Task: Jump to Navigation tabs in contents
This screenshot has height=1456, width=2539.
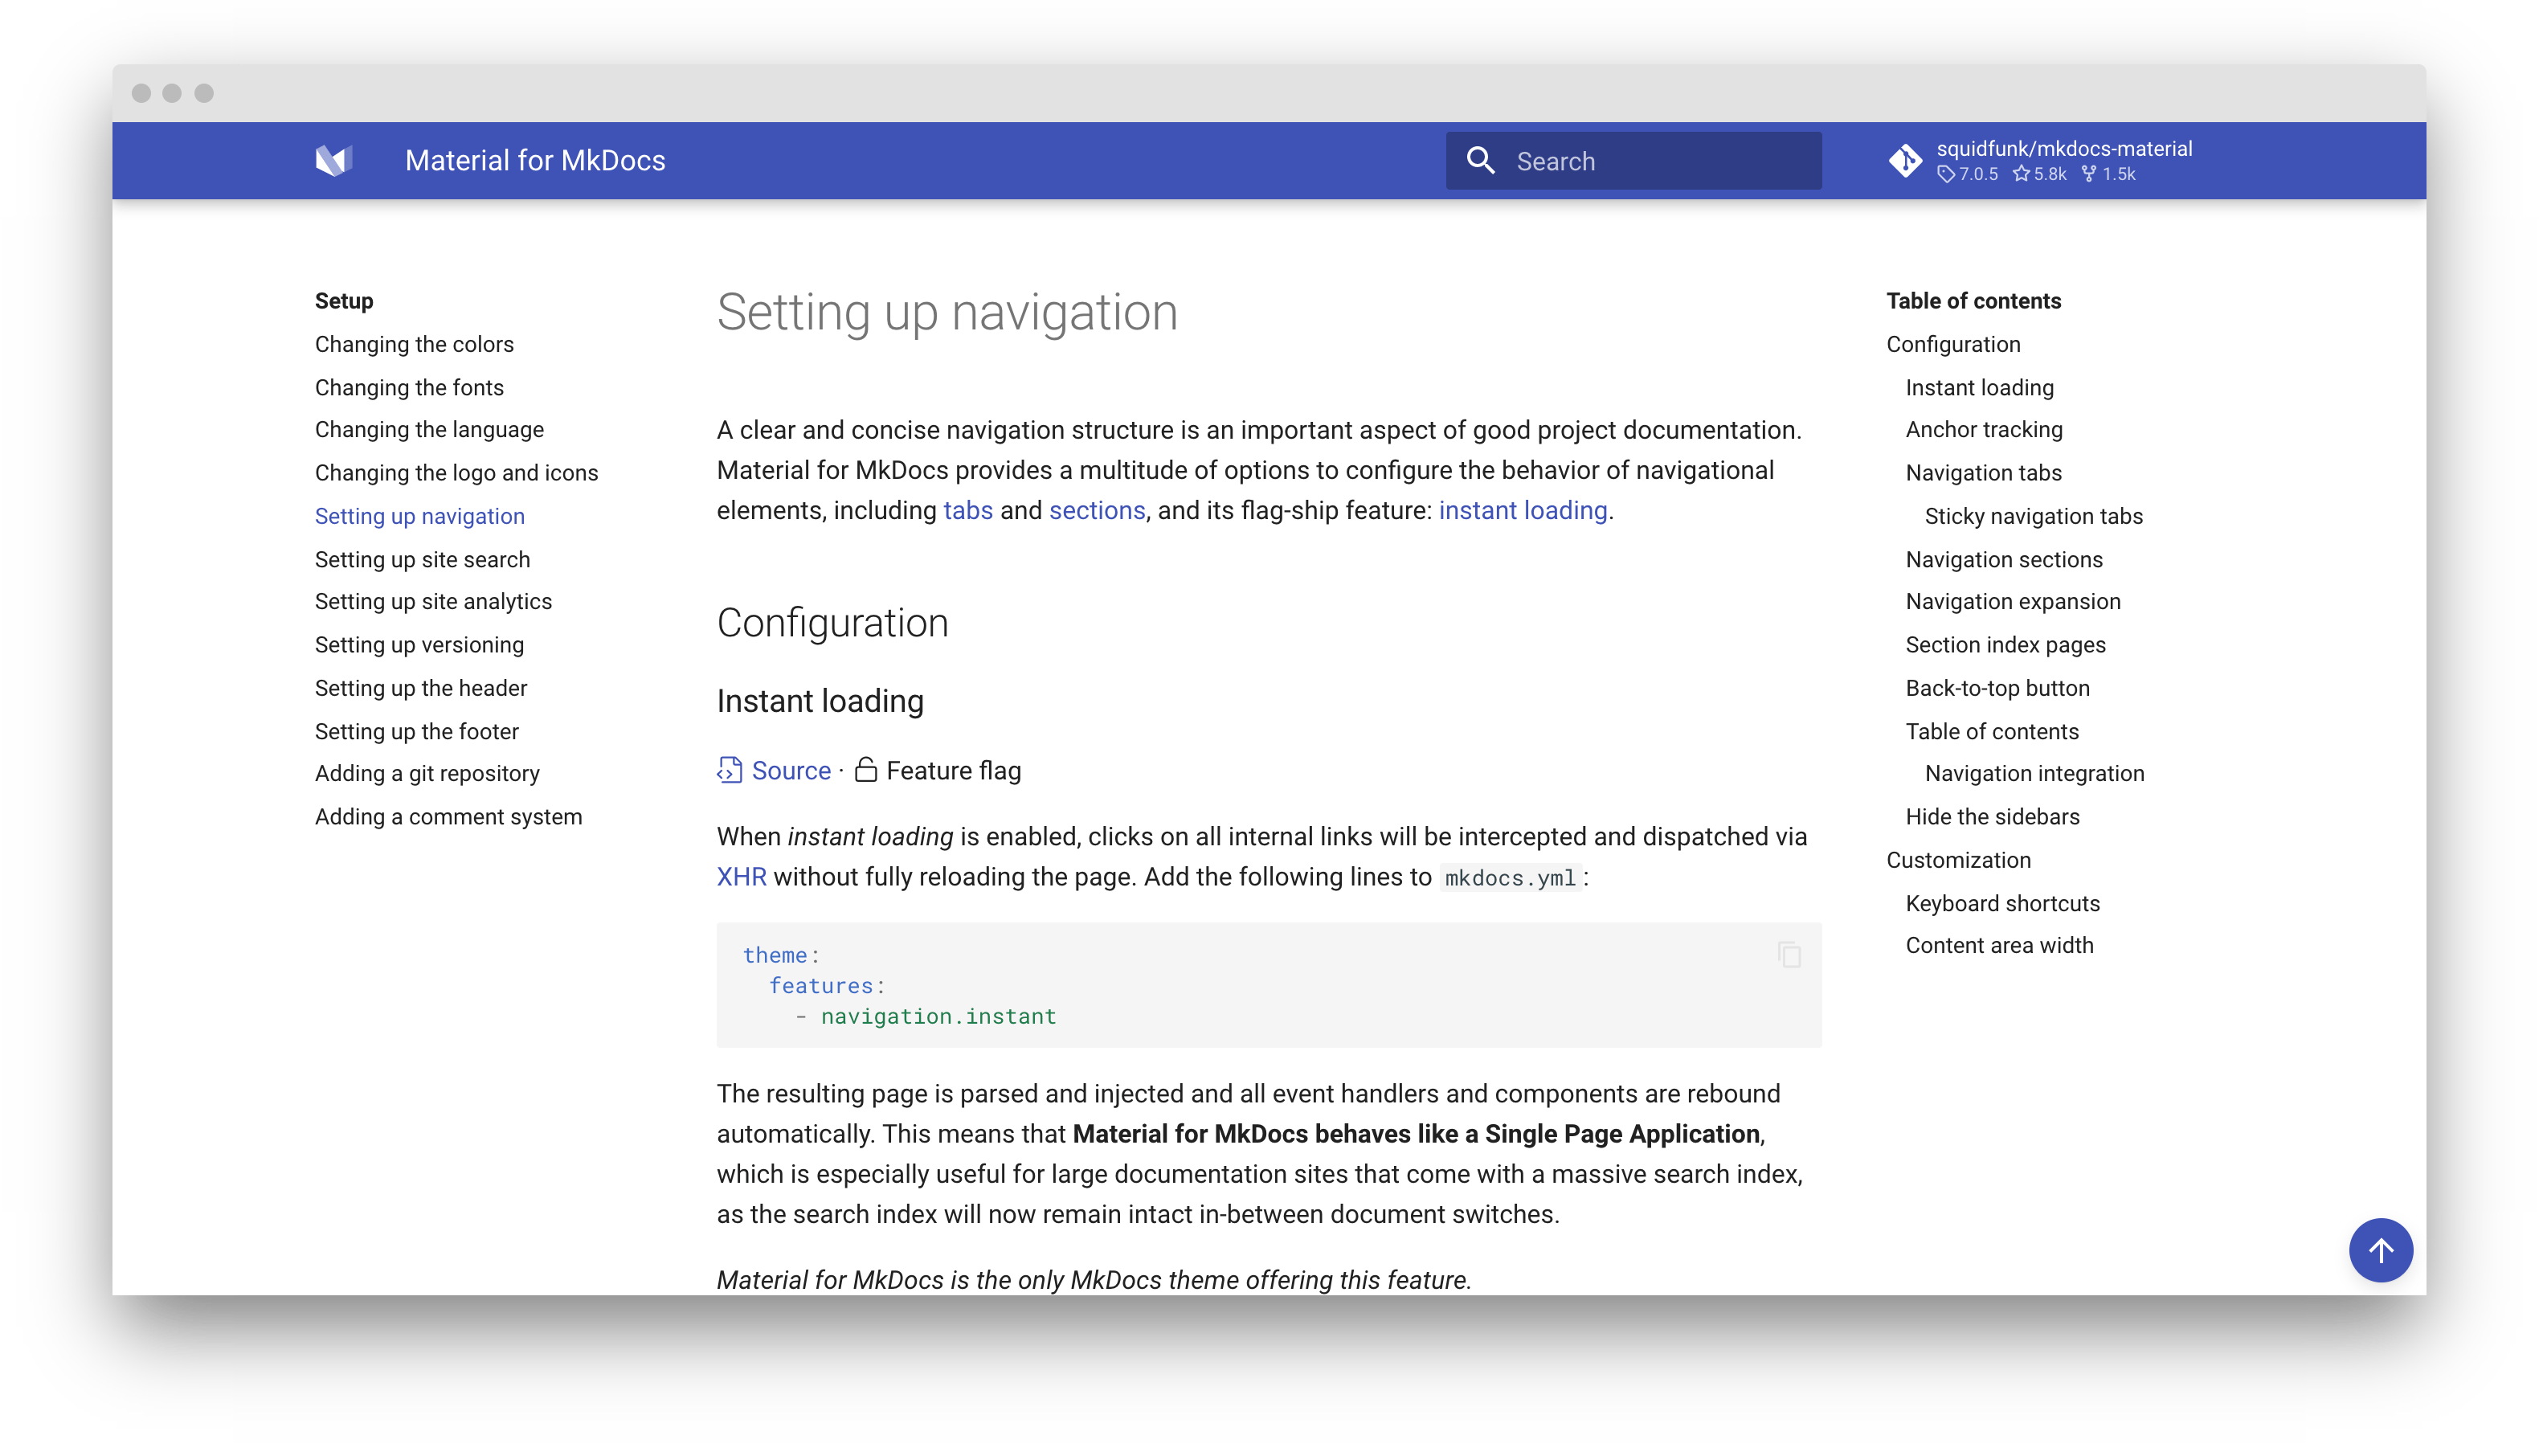Action: pyautogui.click(x=1983, y=473)
